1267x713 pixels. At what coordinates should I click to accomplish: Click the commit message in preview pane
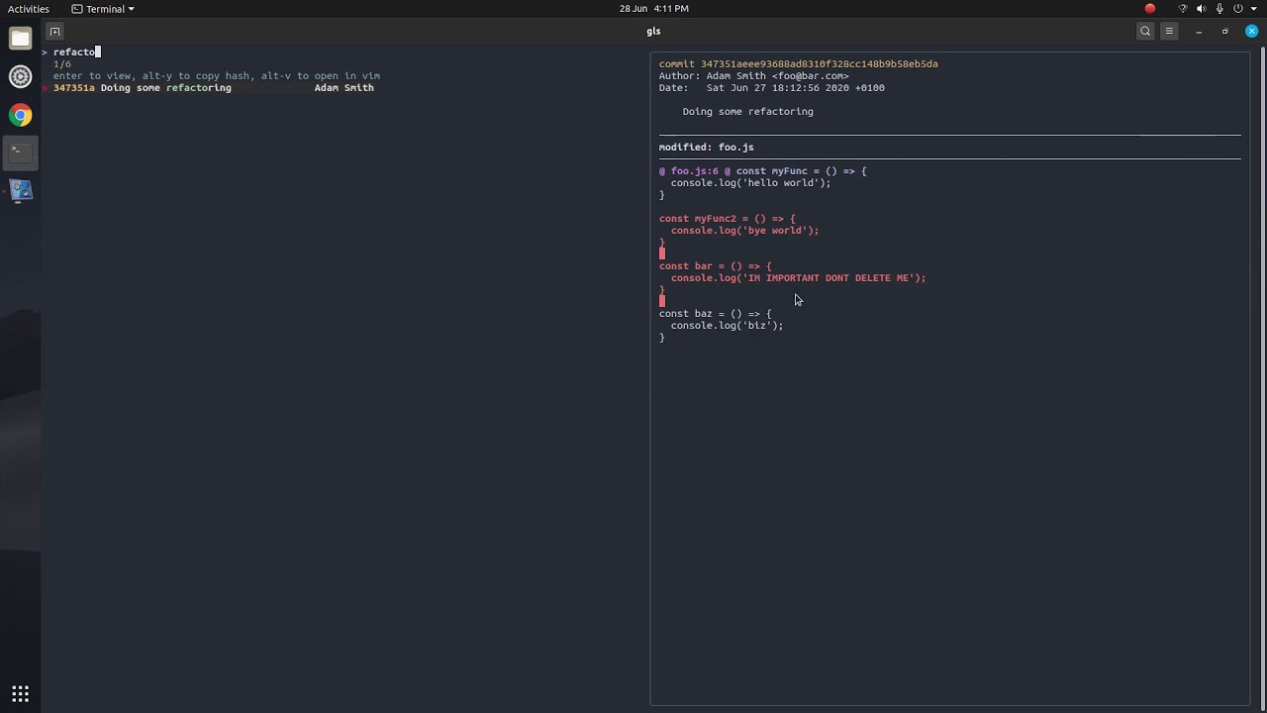pos(747,111)
